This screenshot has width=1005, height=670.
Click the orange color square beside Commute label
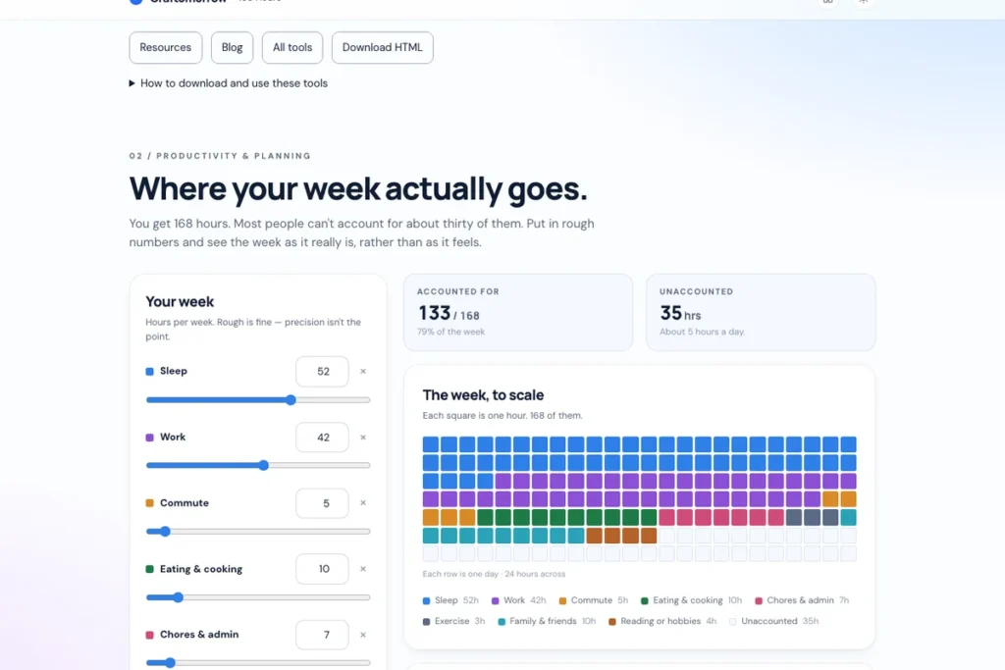(149, 503)
